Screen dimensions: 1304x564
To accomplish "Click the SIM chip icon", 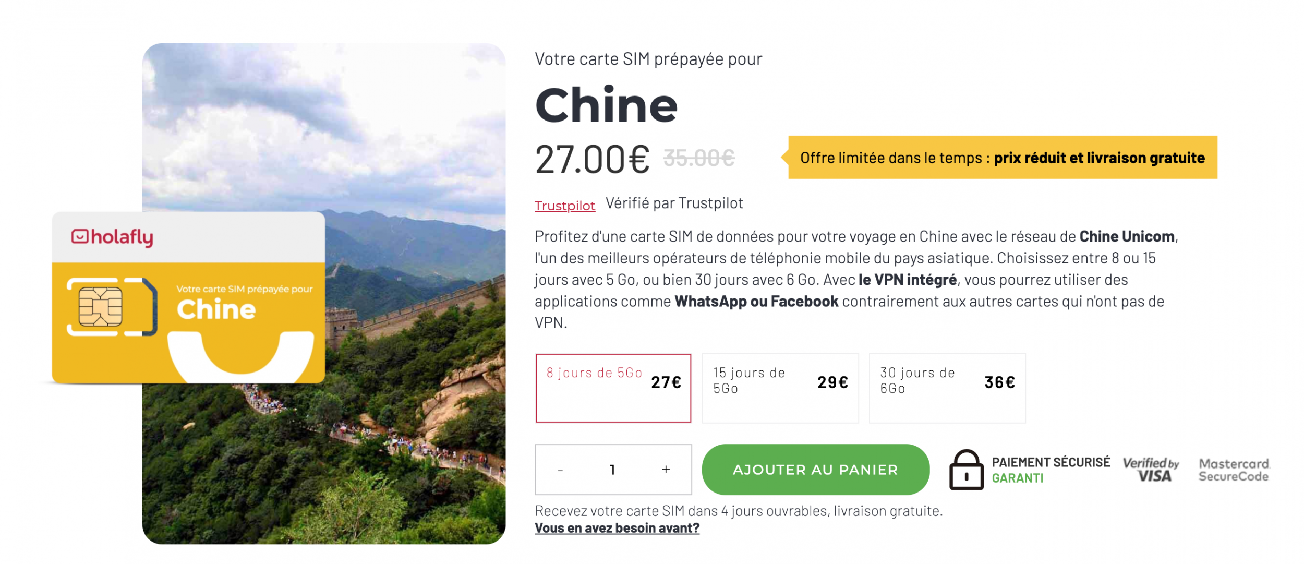I will (101, 307).
